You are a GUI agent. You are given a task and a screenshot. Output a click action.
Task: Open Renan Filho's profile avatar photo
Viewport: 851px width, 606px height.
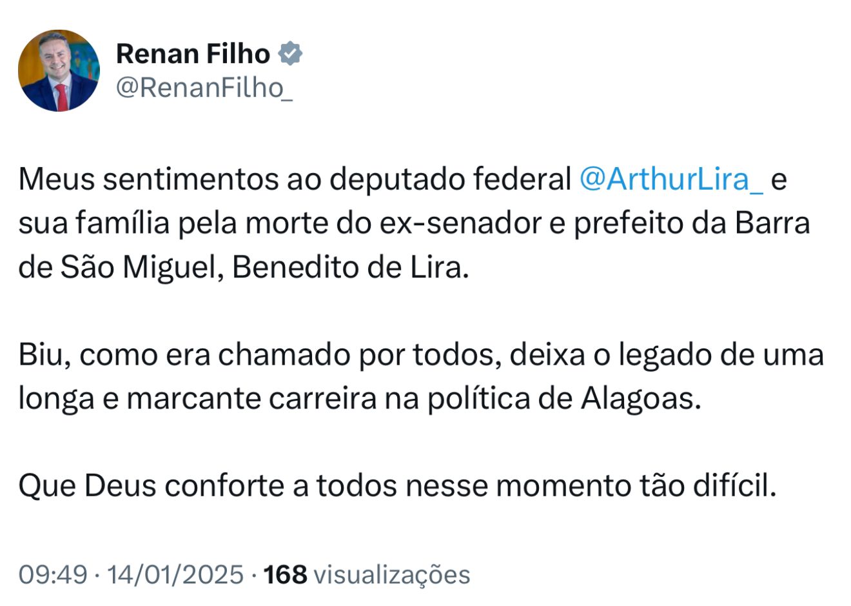coord(59,70)
